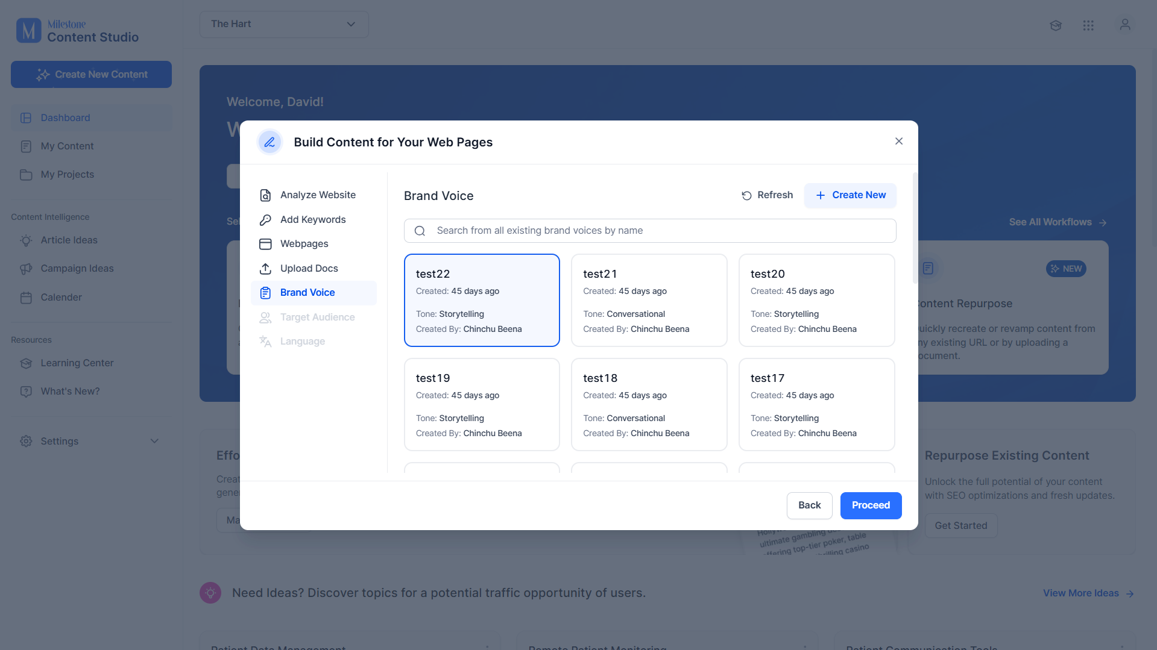Image resolution: width=1157 pixels, height=650 pixels.
Task: Close the Build Content dialog
Action: (x=899, y=141)
